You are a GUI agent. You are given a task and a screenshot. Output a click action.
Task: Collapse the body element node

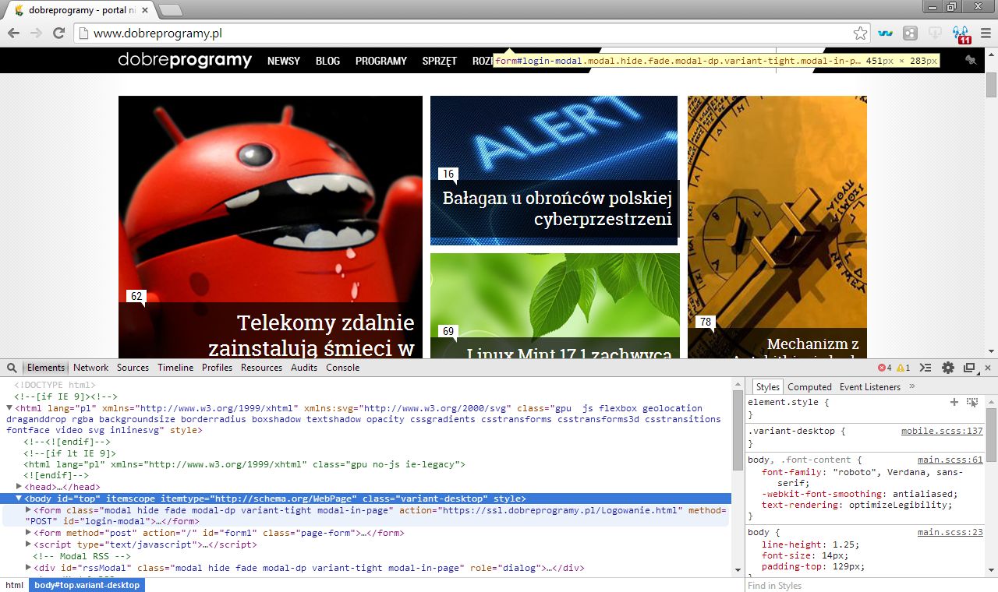(19, 498)
